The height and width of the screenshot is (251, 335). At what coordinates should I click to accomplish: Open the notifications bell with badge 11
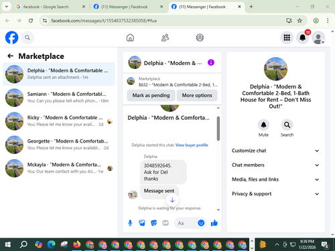303,37
